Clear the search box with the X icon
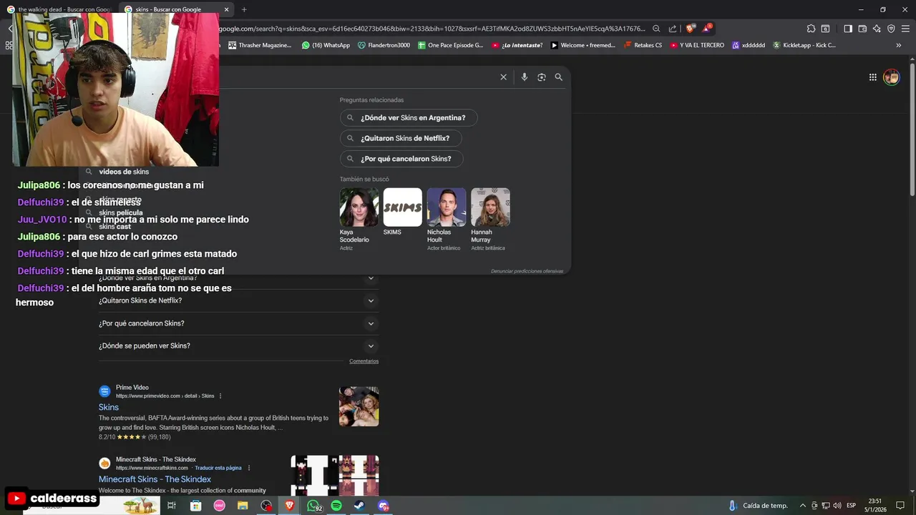Image resolution: width=916 pixels, height=515 pixels. pyautogui.click(x=503, y=77)
